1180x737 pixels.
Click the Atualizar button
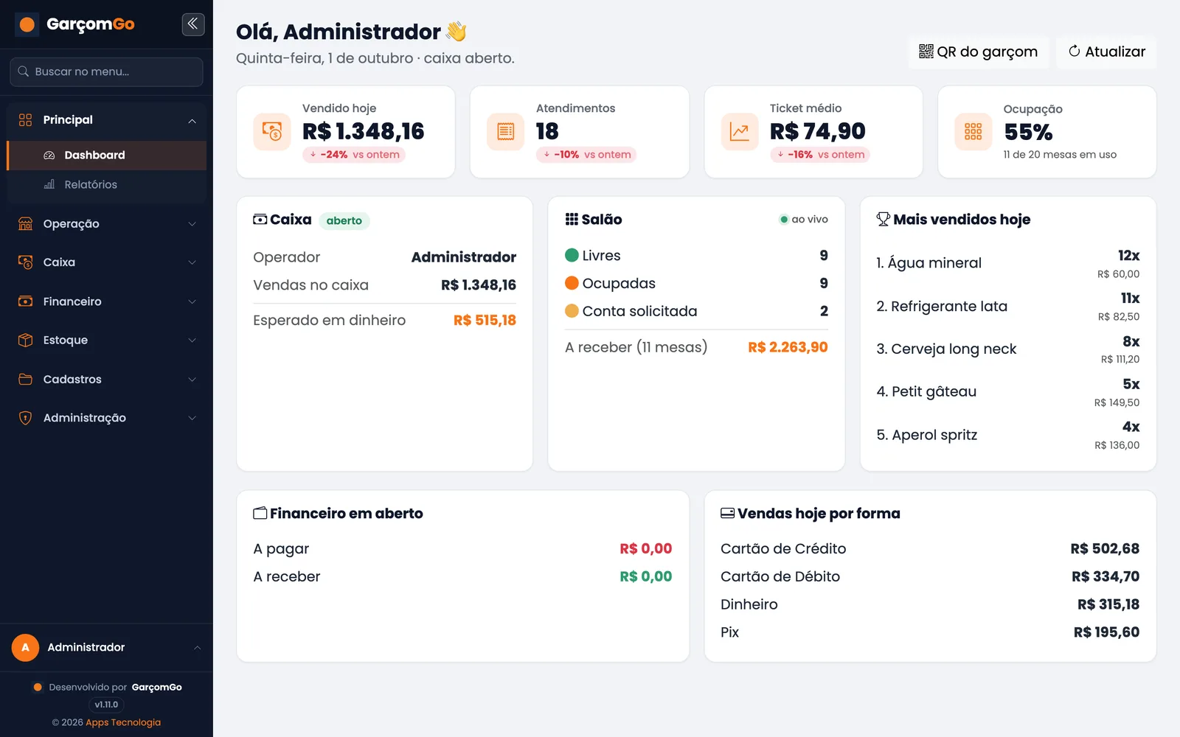(1106, 52)
